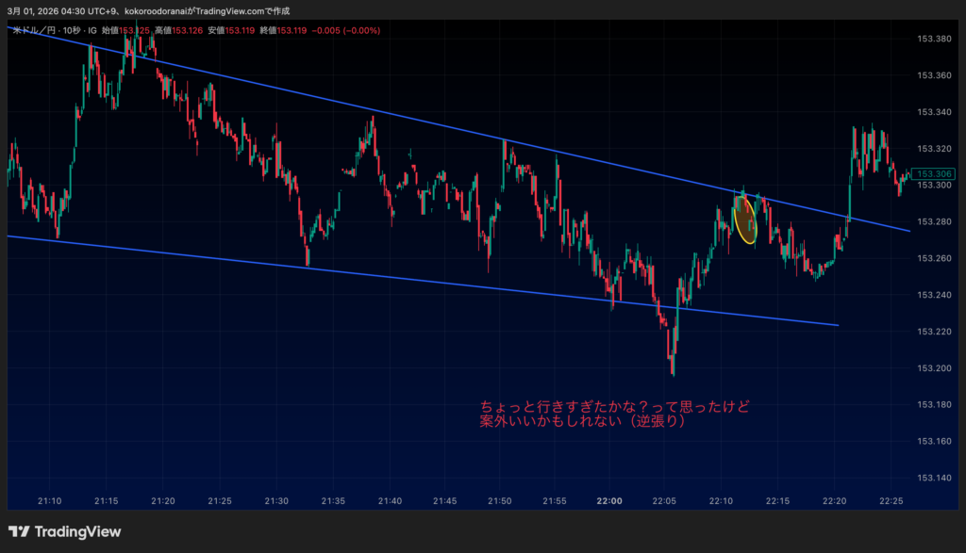Click the 終値 close value 153.119

click(293, 31)
